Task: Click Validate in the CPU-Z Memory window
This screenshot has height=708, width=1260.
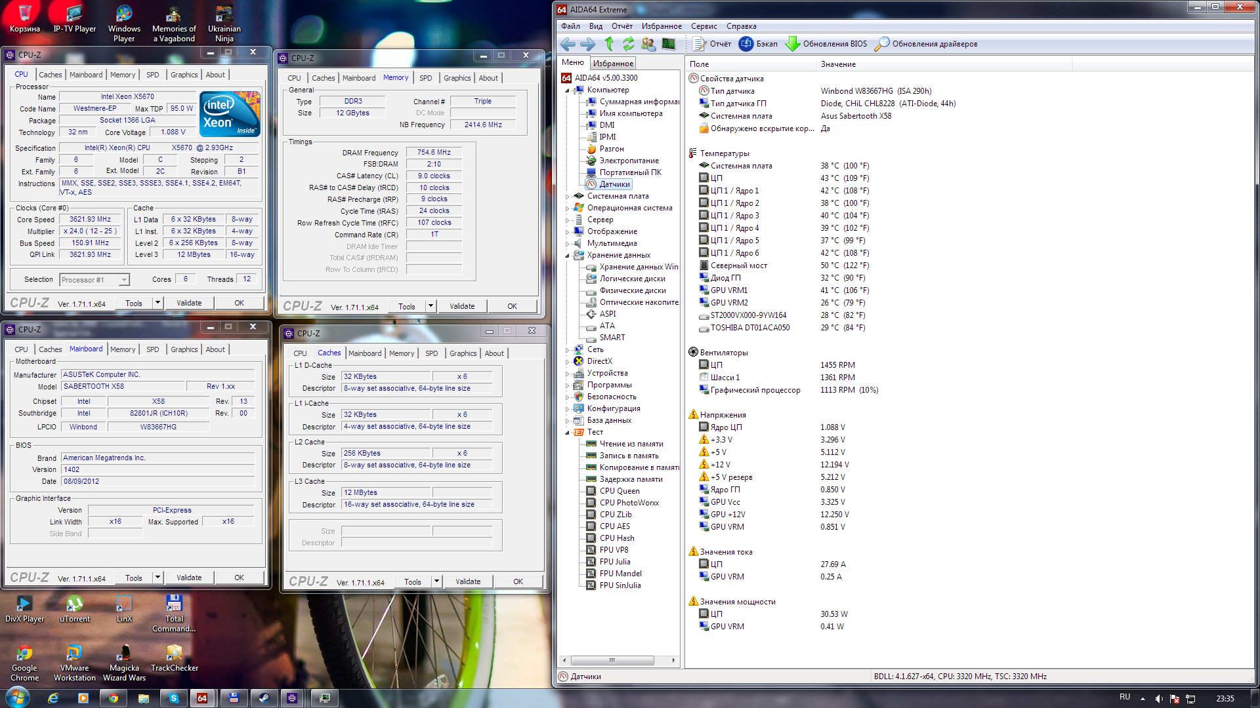Action: (462, 306)
